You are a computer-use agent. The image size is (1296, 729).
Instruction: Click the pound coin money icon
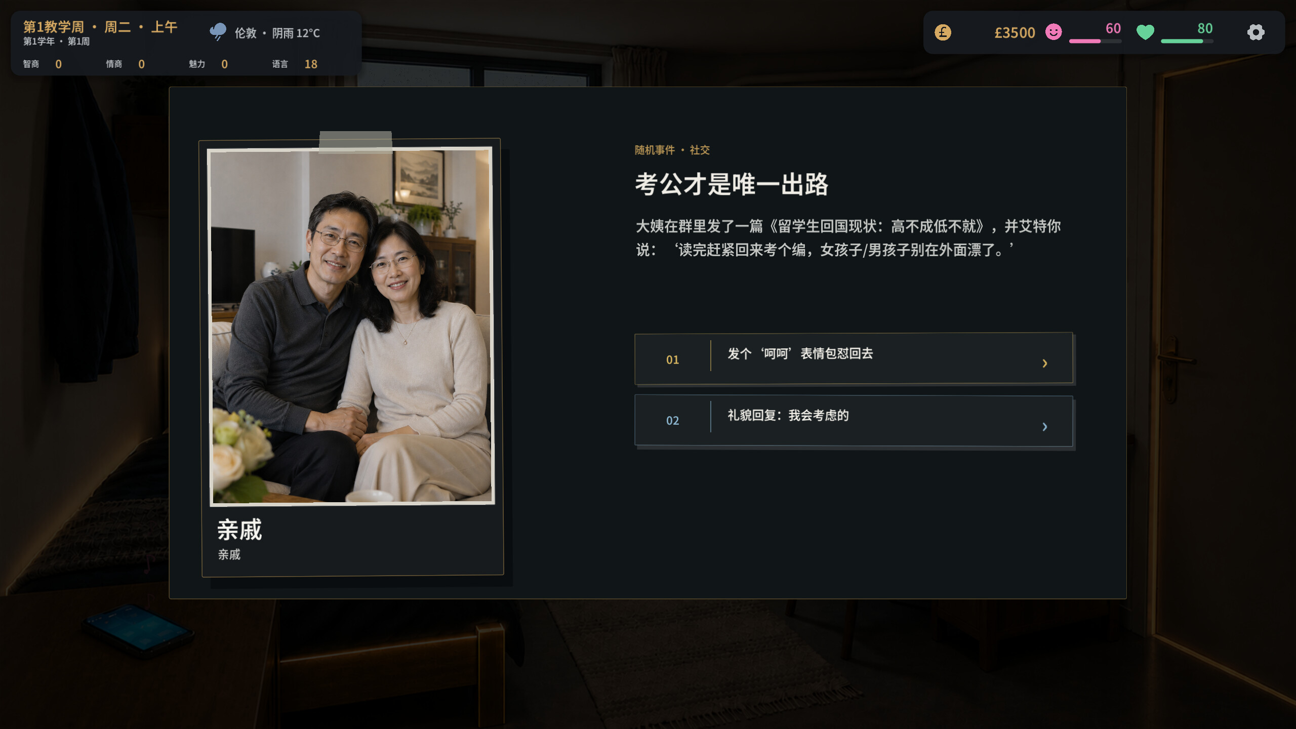(x=943, y=32)
